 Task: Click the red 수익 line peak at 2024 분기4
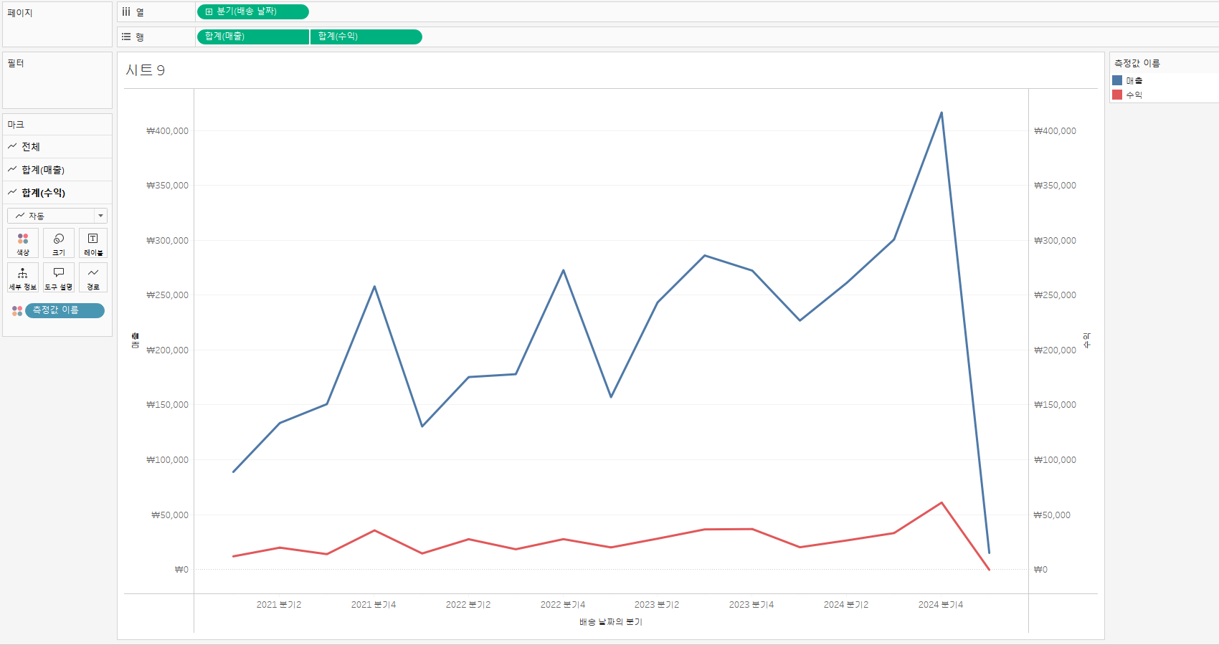(x=941, y=502)
